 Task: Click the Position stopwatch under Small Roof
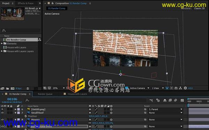pos(25,116)
